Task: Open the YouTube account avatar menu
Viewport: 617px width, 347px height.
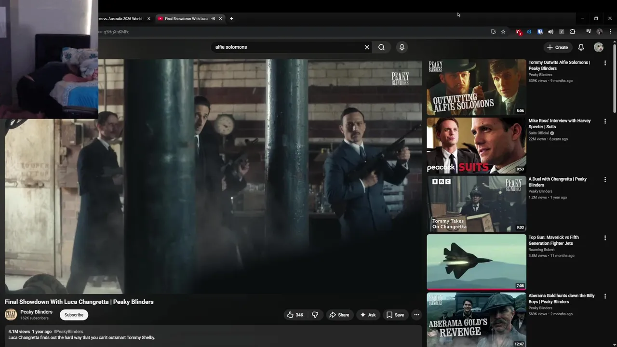Action: pos(599,47)
